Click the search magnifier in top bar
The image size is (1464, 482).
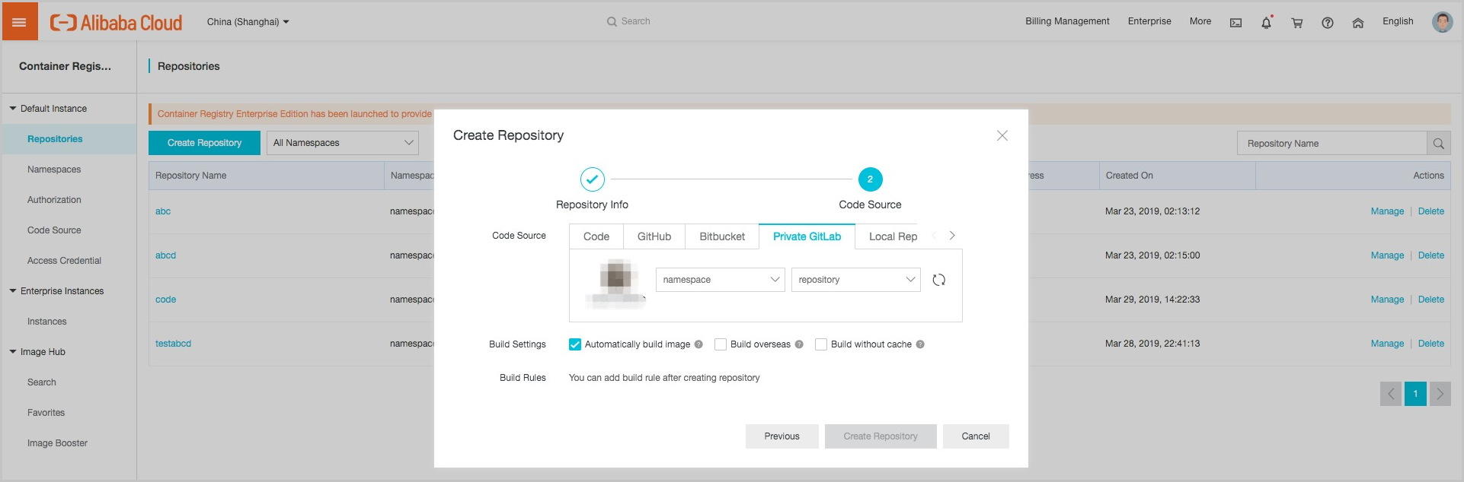pyautogui.click(x=611, y=21)
